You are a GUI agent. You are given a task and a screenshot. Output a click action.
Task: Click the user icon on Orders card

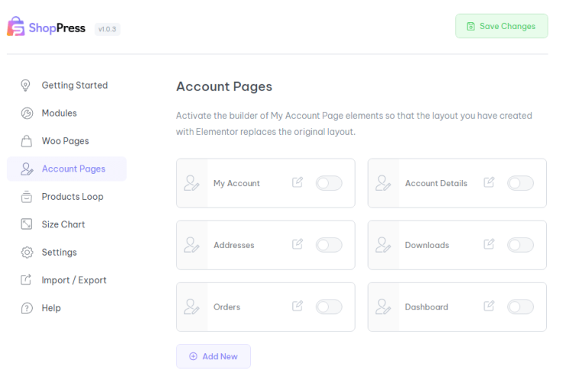tap(191, 306)
